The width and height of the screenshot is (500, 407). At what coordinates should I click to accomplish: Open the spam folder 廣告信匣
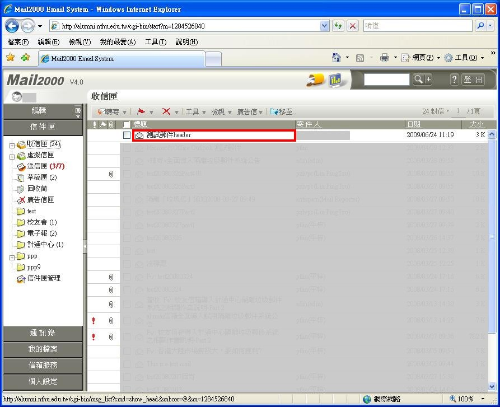pos(40,200)
